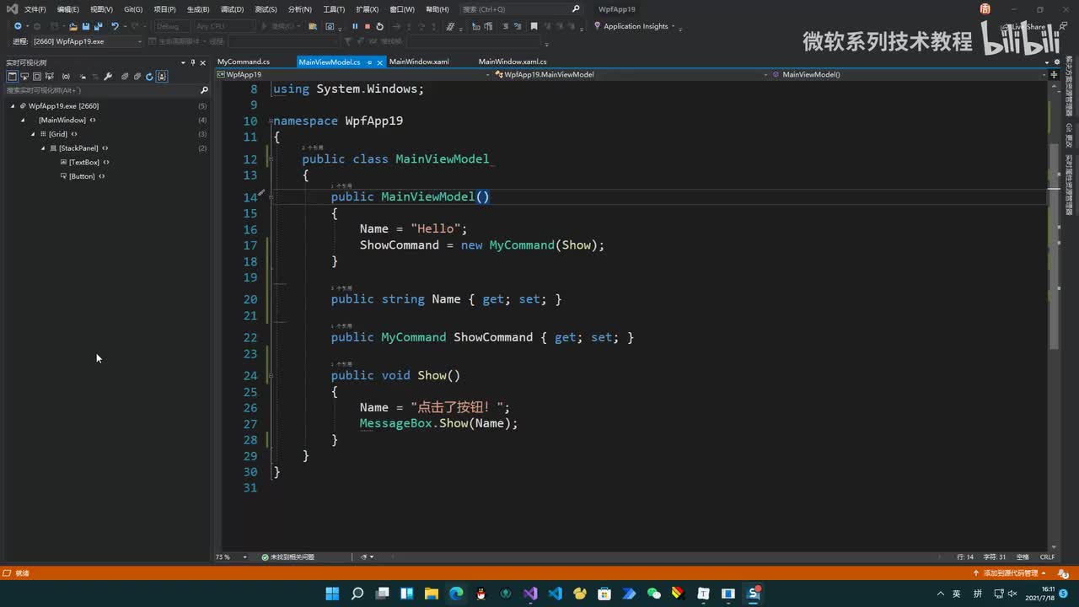Toggle pin on MainViewModel.cs tab
Viewport: 1079px width, 607px height.
(x=369, y=62)
